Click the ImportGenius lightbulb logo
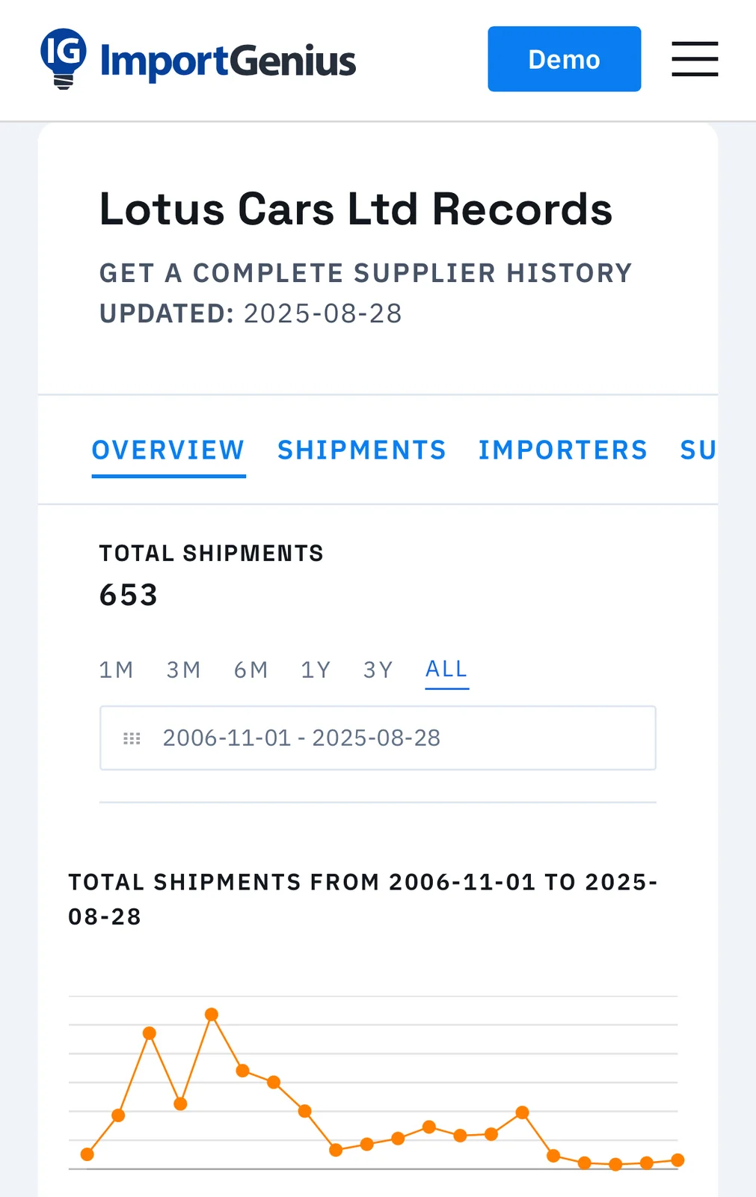This screenshot has width=756, height=1197. pyautogui.click(x=64, y=58)
